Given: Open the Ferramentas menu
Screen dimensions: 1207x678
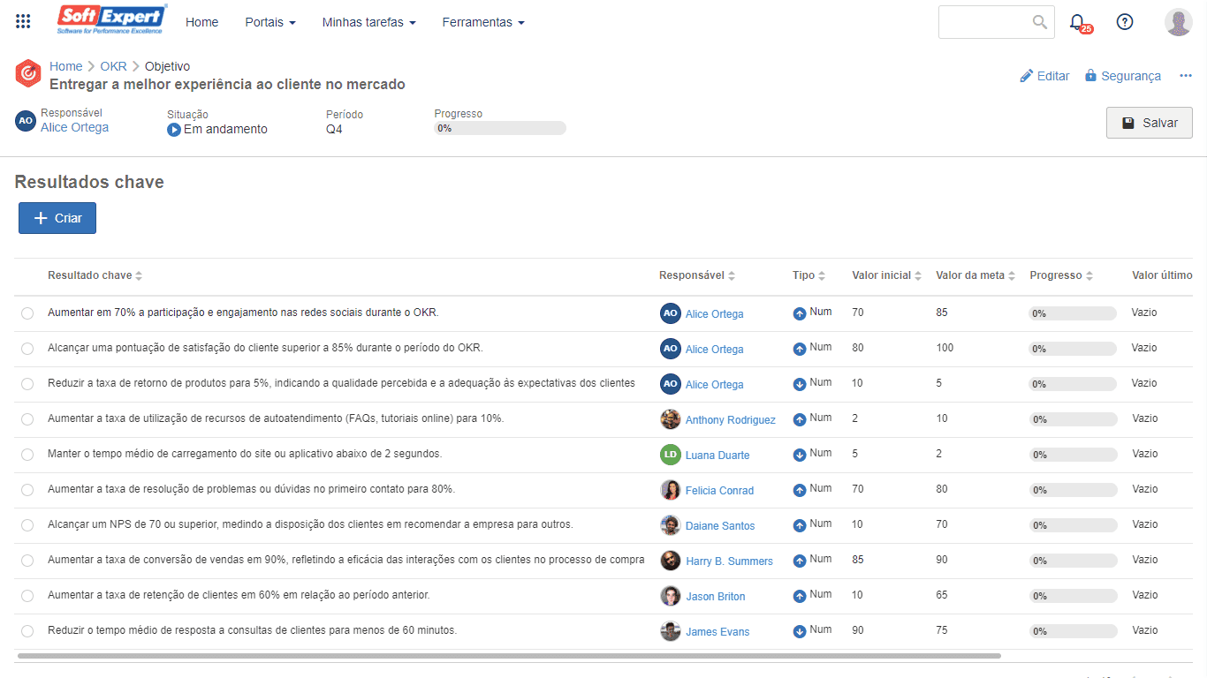Looking at the screenshot, I should point(483,22).
